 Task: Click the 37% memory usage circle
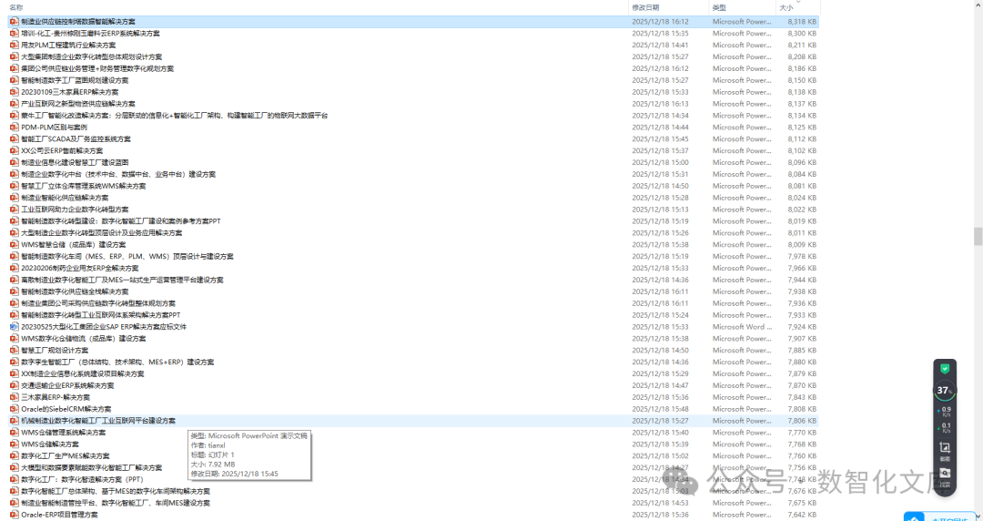coord(945,391)
